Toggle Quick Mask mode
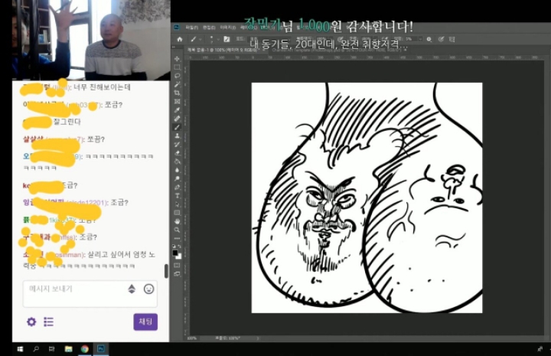The image size is (551, 356). tap(177, 265)
